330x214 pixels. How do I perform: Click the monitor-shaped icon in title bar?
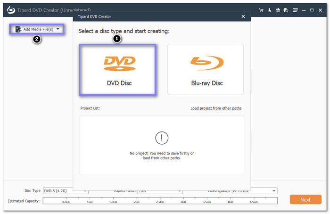[295, 10]
